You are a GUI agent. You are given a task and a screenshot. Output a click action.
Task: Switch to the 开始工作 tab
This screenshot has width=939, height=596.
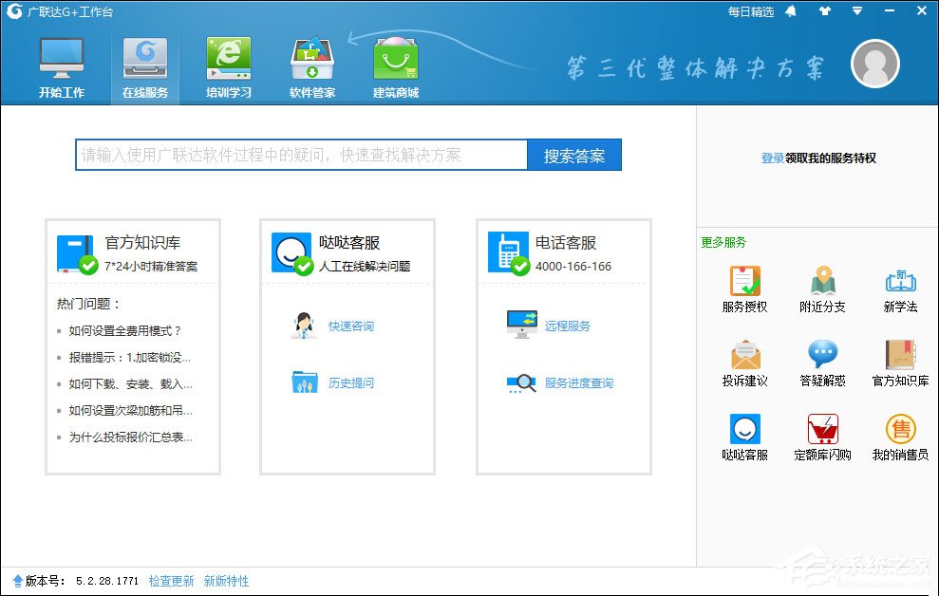[62, 67]
